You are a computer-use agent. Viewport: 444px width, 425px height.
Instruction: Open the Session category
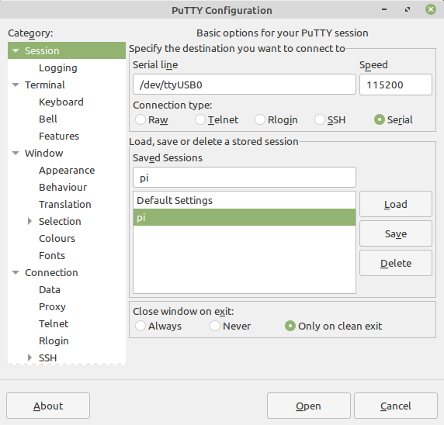point(42,51)
